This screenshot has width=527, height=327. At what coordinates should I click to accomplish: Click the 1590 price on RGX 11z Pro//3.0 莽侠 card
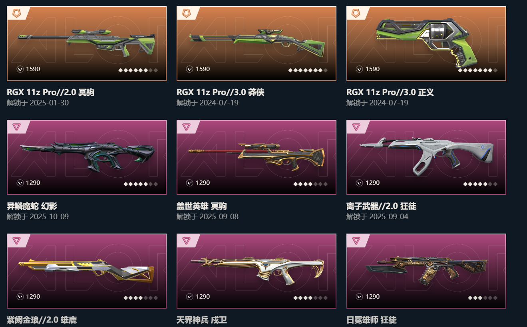point(203,69)
